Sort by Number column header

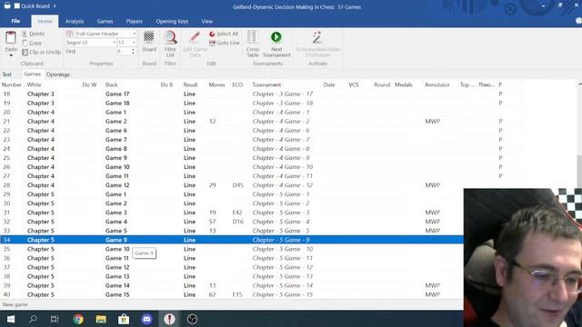(x=12, y=84)
